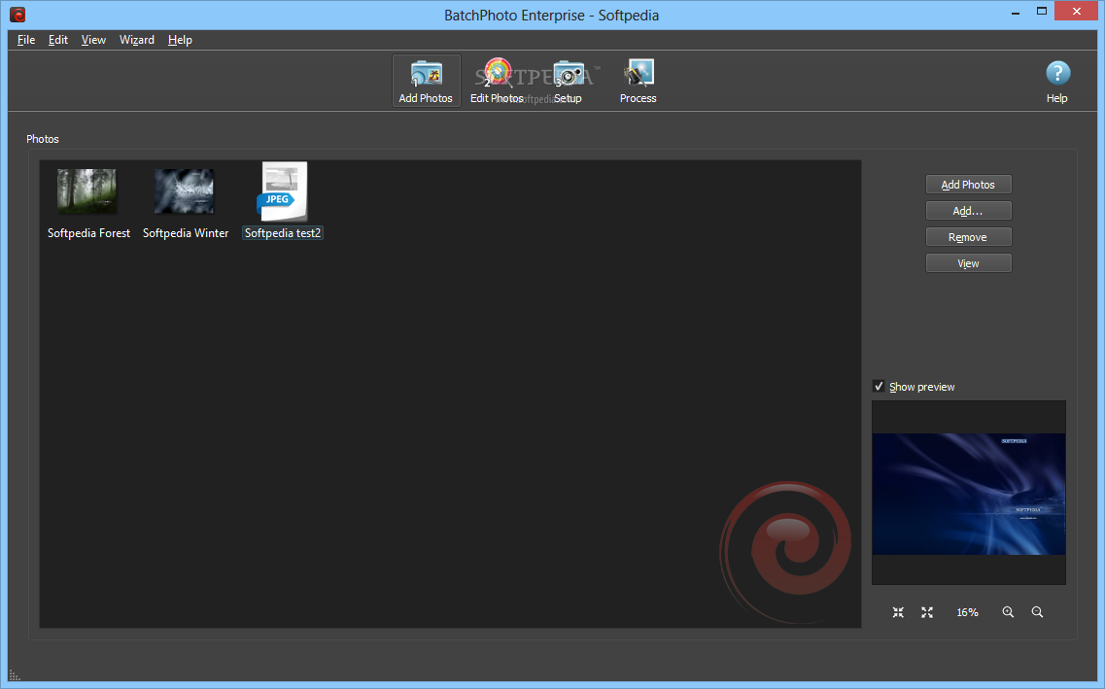This screenshot has height=689, width=1105.
Task: Open the Setup step
Action: [568, 81]
